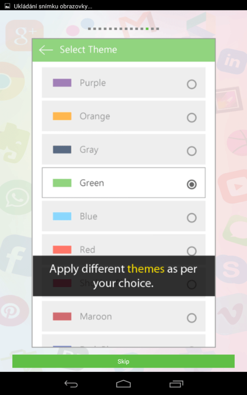Tap the Android home navigation button
Image resolution: width=247 pixels, height=395 pixels.
click(x=123, y=384)
